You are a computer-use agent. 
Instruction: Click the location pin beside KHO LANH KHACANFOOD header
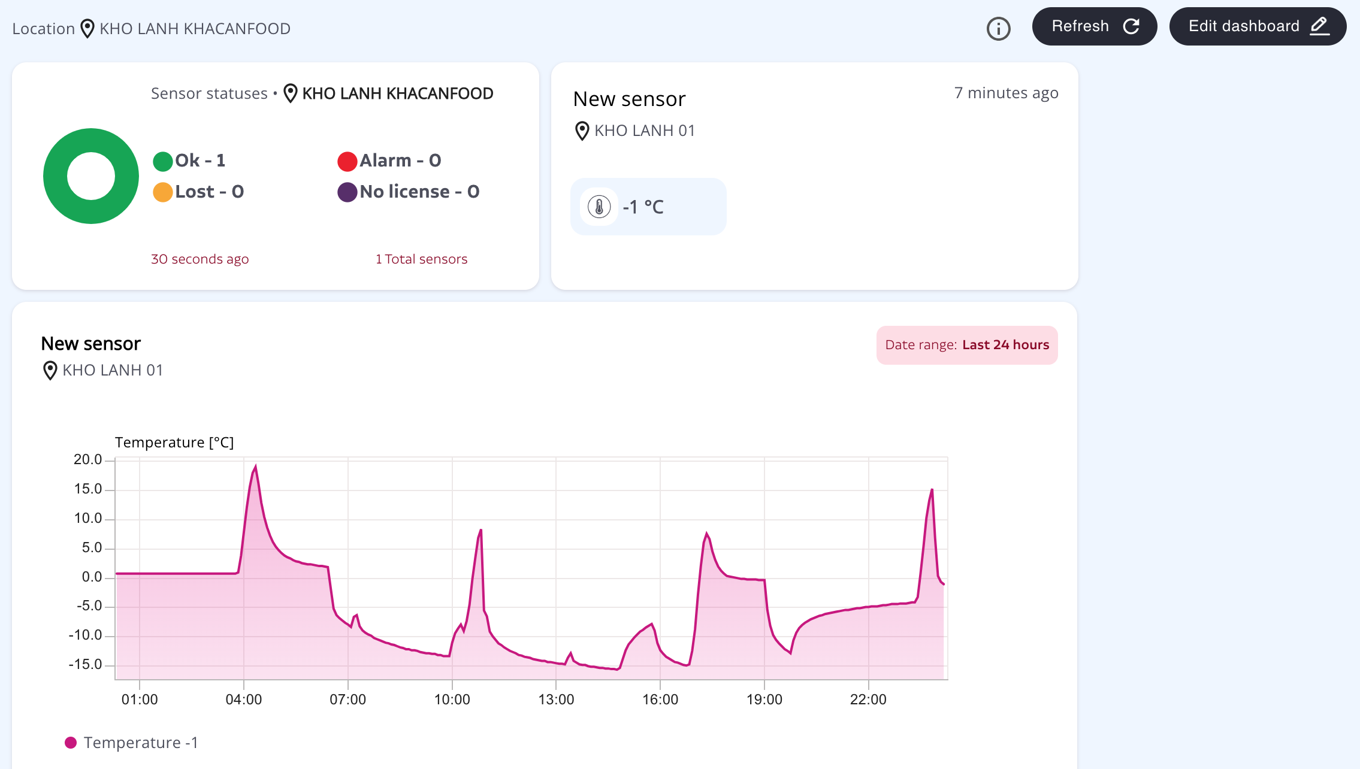(x=87, y=29)
